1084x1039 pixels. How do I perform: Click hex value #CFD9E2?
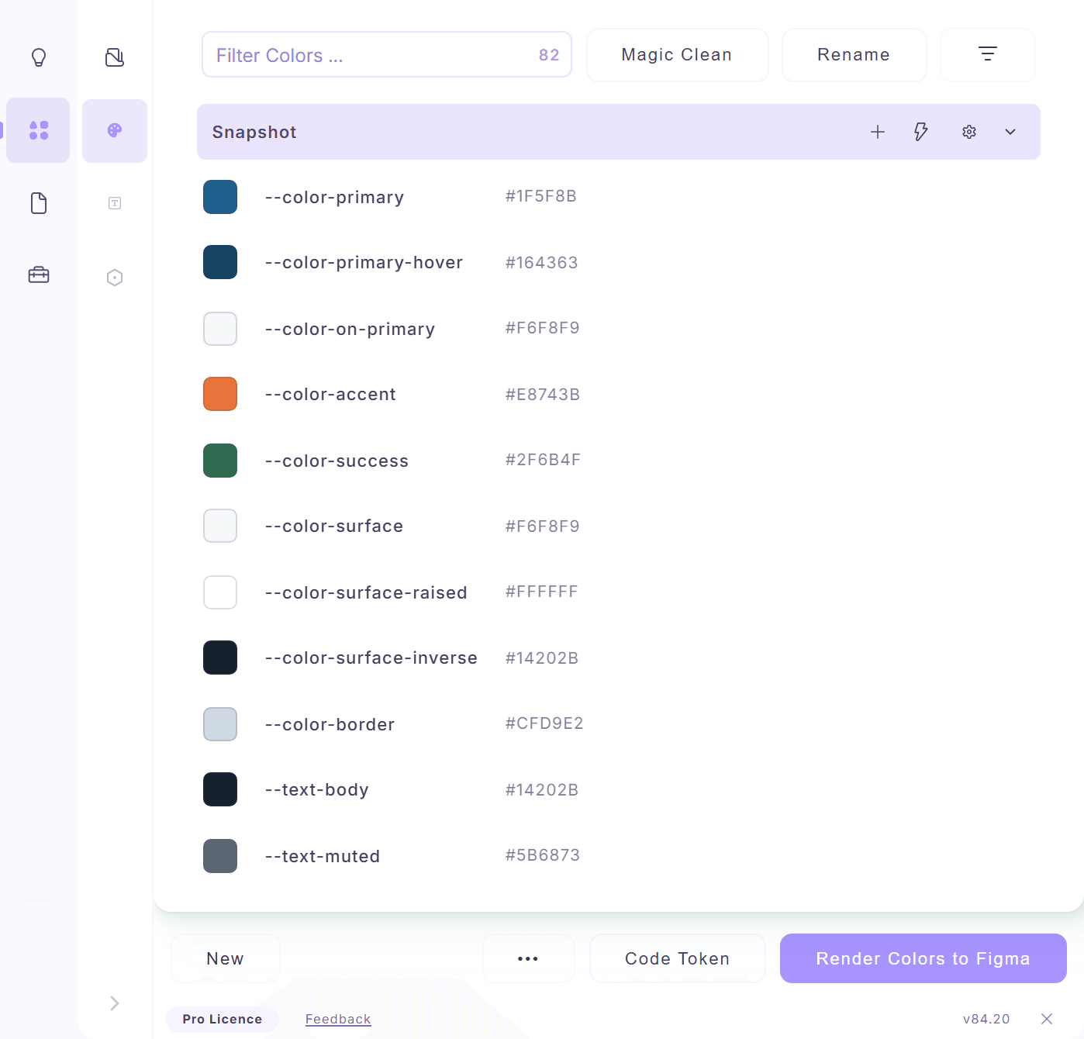[544, 723]
